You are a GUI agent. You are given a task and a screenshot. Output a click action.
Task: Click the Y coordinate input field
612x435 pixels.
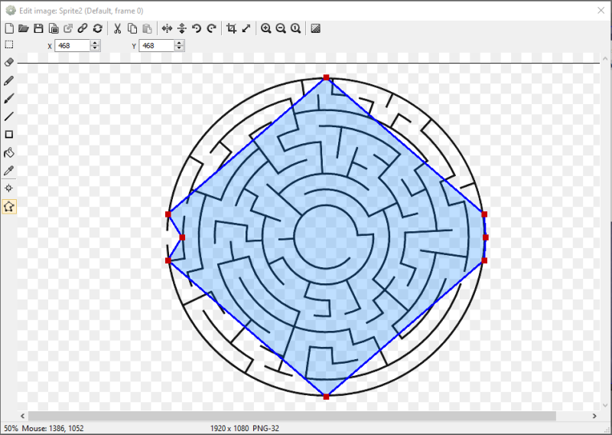[157, 46]
